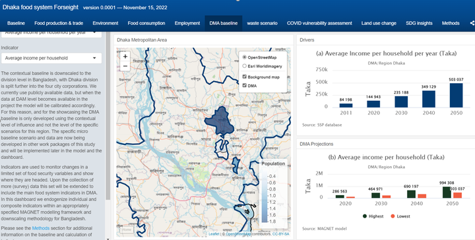Click the dark blue shaded DMA region
475x240 pixels.
click(220, 121)
